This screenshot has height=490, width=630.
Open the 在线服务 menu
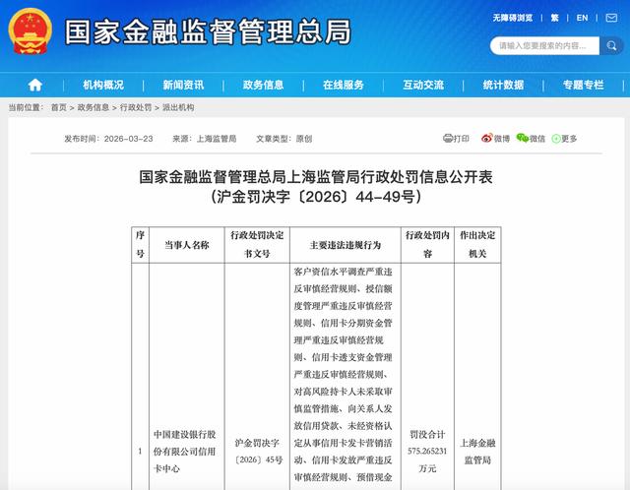344,85
